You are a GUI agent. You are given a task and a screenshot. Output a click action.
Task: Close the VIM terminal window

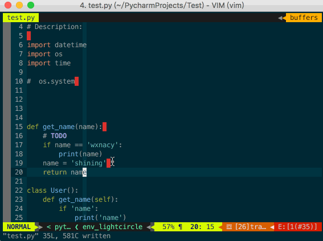pyautogui.click(x=8, y=5)
